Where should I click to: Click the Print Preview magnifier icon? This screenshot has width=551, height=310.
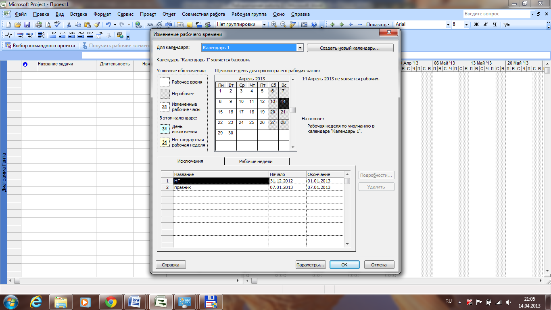48,25
